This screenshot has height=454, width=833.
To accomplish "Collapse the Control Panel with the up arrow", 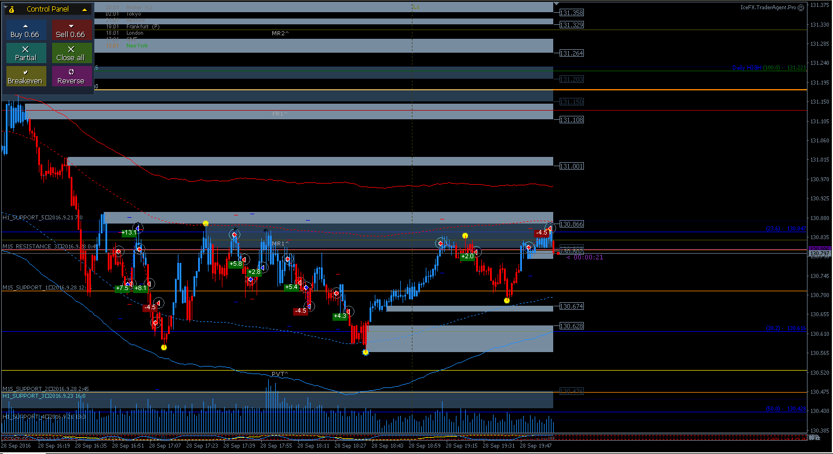I will pyautogui.click(x=85, y=9).
